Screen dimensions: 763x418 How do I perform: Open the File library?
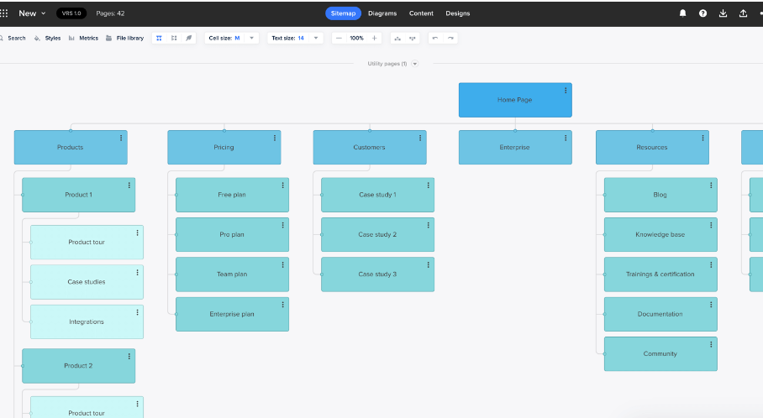124,38
